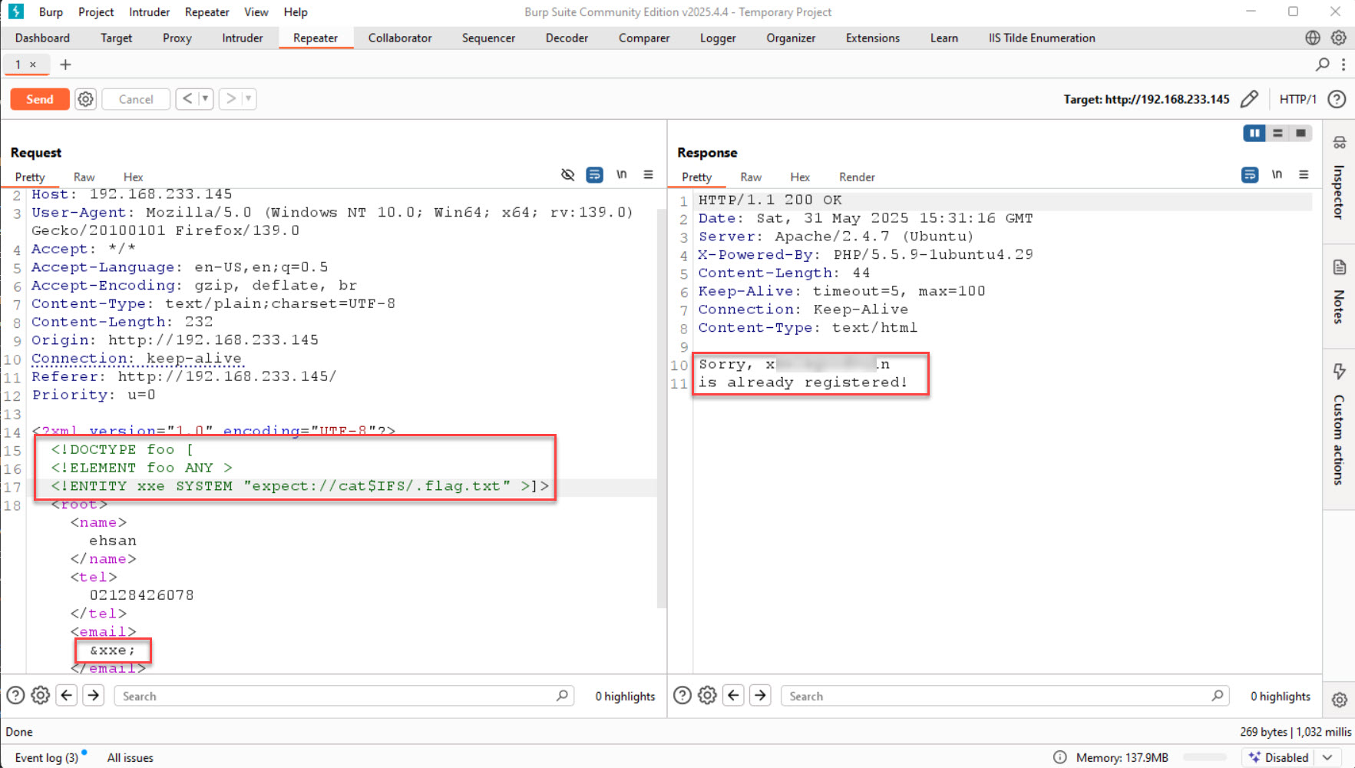Open the Burp menu
The height and width of the screenshot is (768, 1355).
coord(51,12)
